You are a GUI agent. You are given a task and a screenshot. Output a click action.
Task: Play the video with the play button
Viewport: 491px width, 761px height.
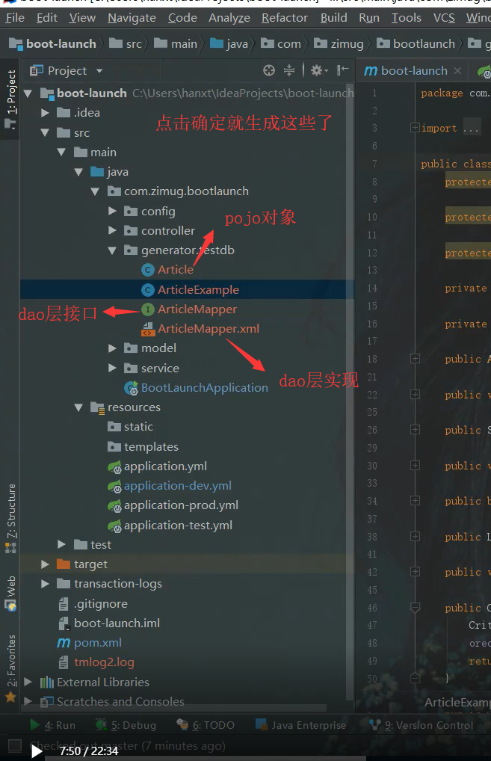point(37,751)
